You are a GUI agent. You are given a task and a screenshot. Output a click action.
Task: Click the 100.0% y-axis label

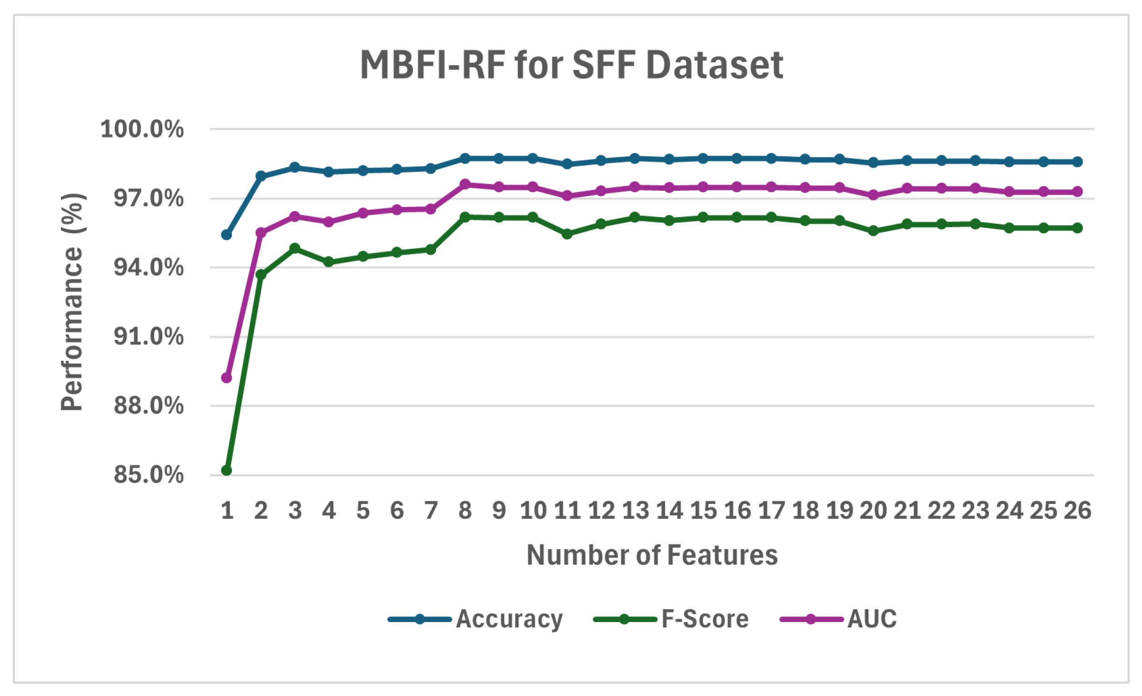pos(142,129)
